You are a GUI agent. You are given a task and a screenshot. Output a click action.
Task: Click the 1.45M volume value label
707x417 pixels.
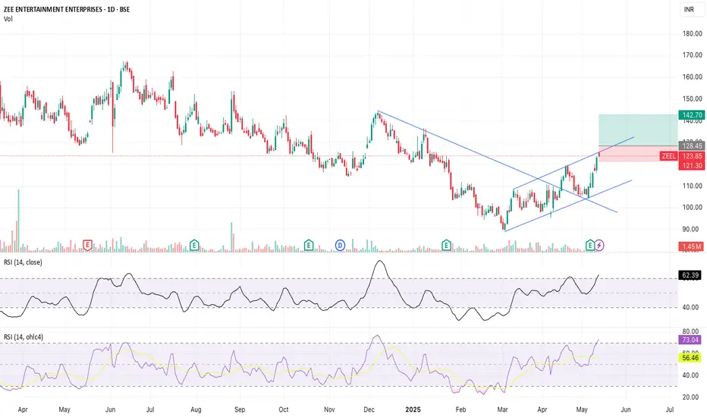(691, 246)
